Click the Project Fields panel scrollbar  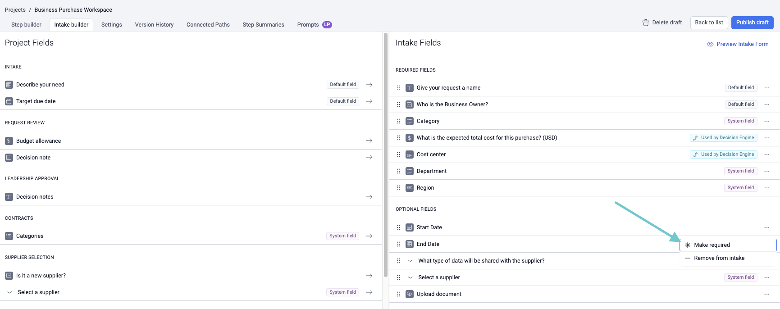(x=385, y=153)
